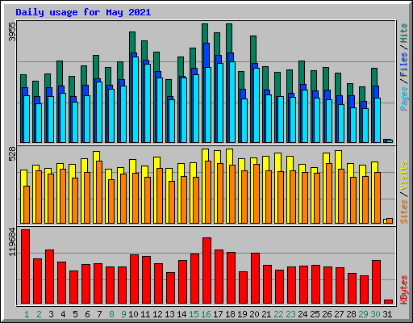Click the 'Daily usage for May 2021' title
This screenshot has height=323, width=413.
[83, 12]
